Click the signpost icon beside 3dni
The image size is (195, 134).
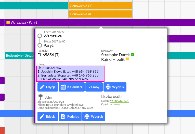[40, 97]
